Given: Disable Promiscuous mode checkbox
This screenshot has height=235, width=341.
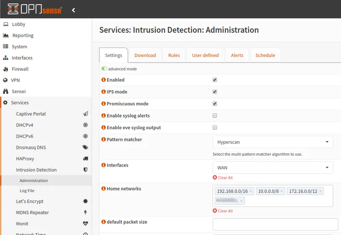Looking at the screenshot, I should pyautogui.click(x=215, y=104).
